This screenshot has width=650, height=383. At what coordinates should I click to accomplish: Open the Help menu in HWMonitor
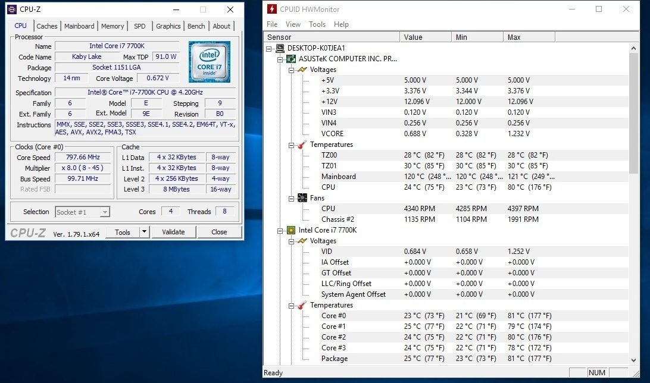click(x=341, y=24)
